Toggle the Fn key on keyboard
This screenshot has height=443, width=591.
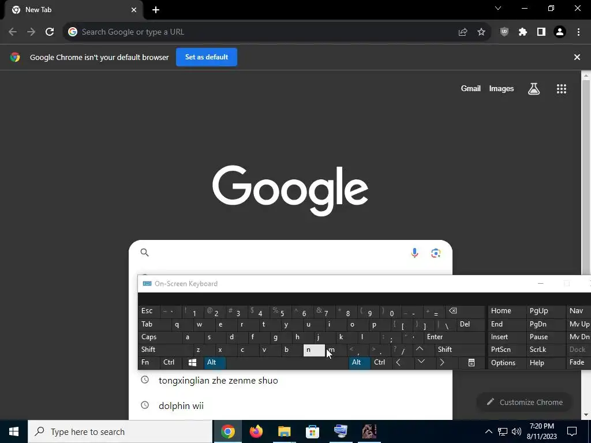[x=149, y=362]
